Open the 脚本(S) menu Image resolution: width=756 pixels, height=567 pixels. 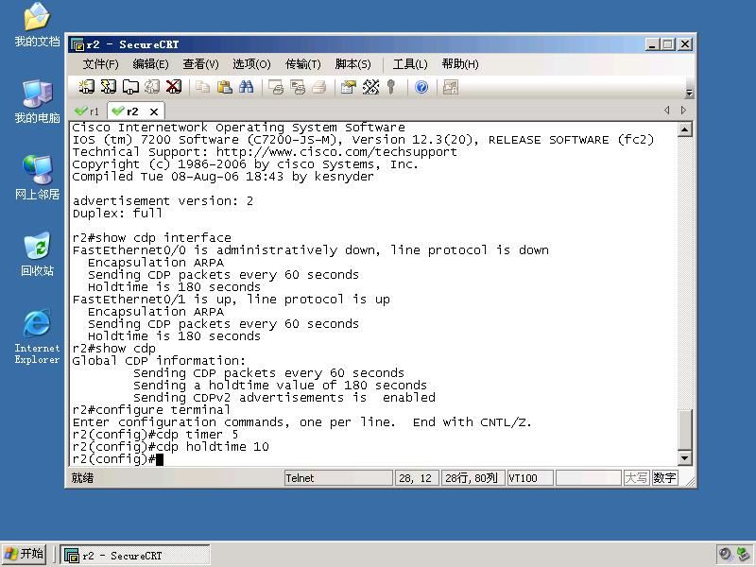[x=352, y=64]
